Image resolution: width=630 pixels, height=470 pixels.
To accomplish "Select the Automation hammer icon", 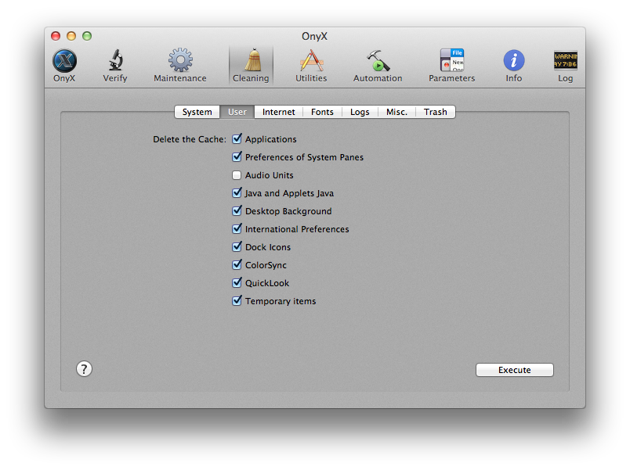I will (x=378, y=61).
